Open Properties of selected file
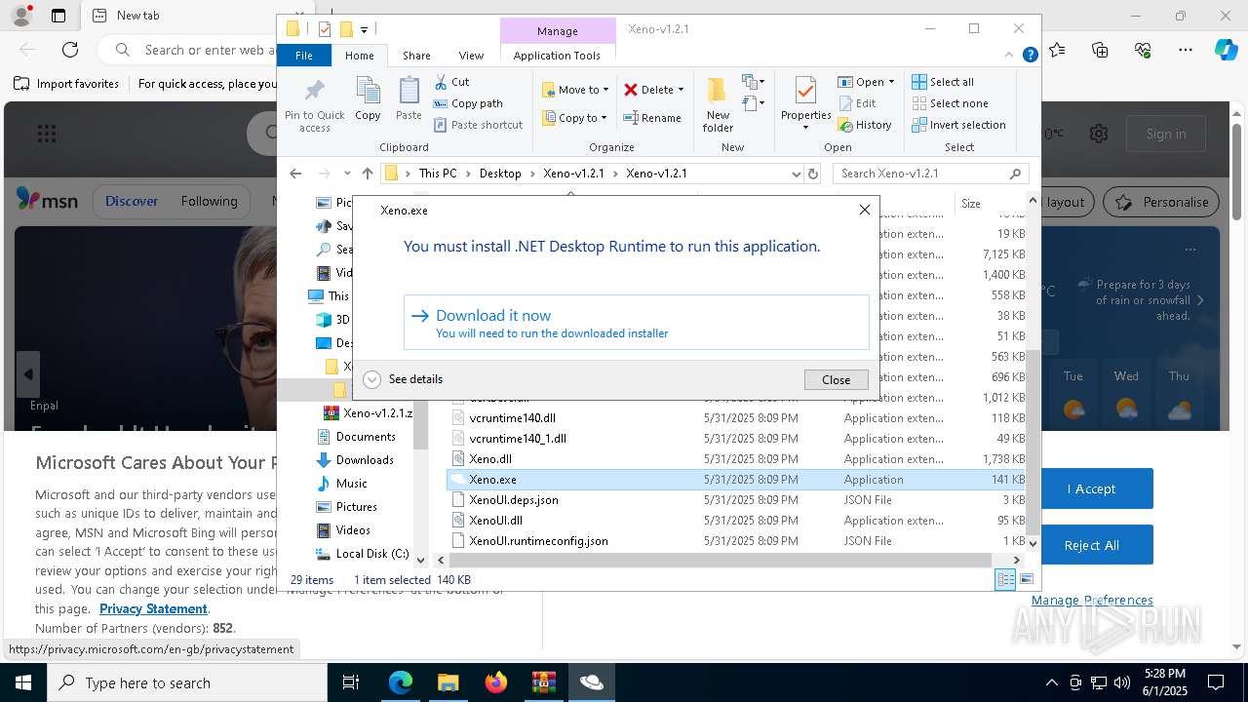Image resolution: width=1248 pixels, height=702 pixels. 805,103
